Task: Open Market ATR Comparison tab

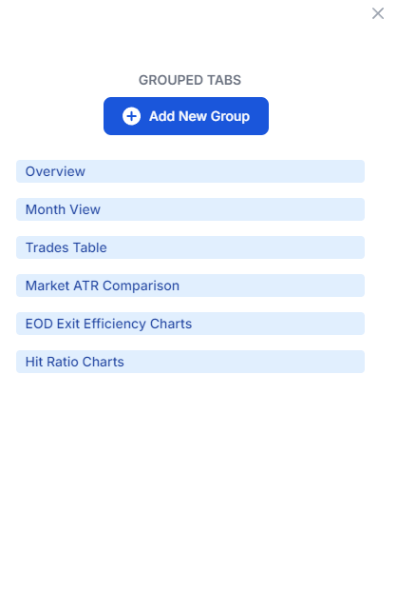Action: coord(190,286)
